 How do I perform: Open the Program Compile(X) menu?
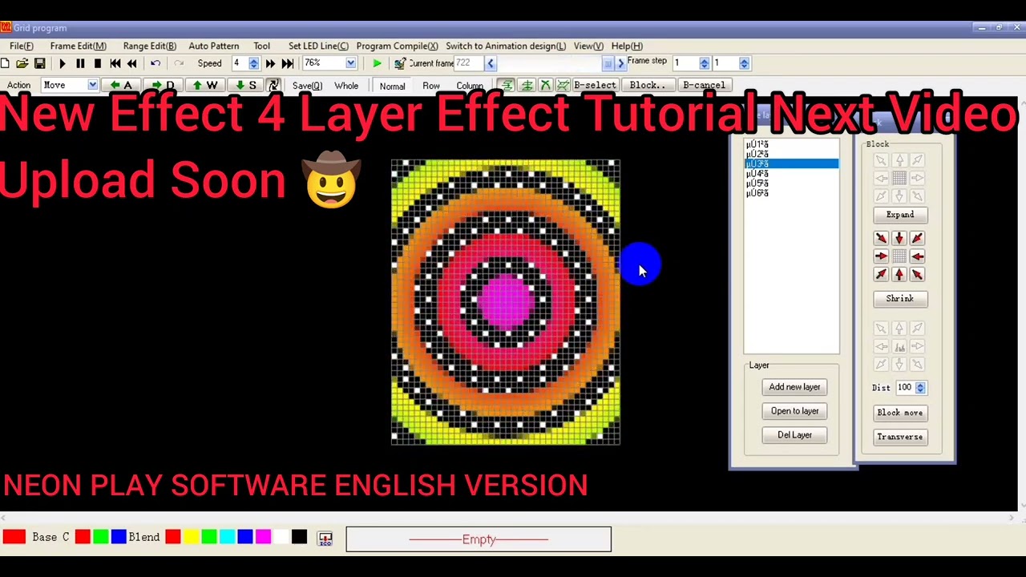(397, 46)
